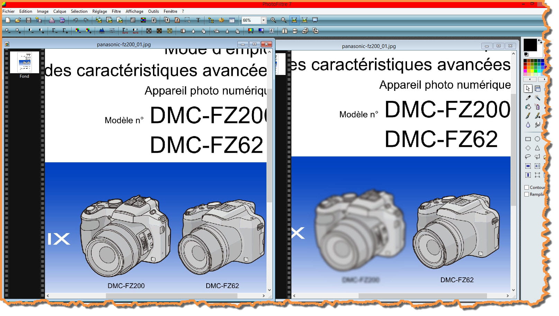Open the Sélection menu
This screenshot has height=316, width=559.
point(79,11)
